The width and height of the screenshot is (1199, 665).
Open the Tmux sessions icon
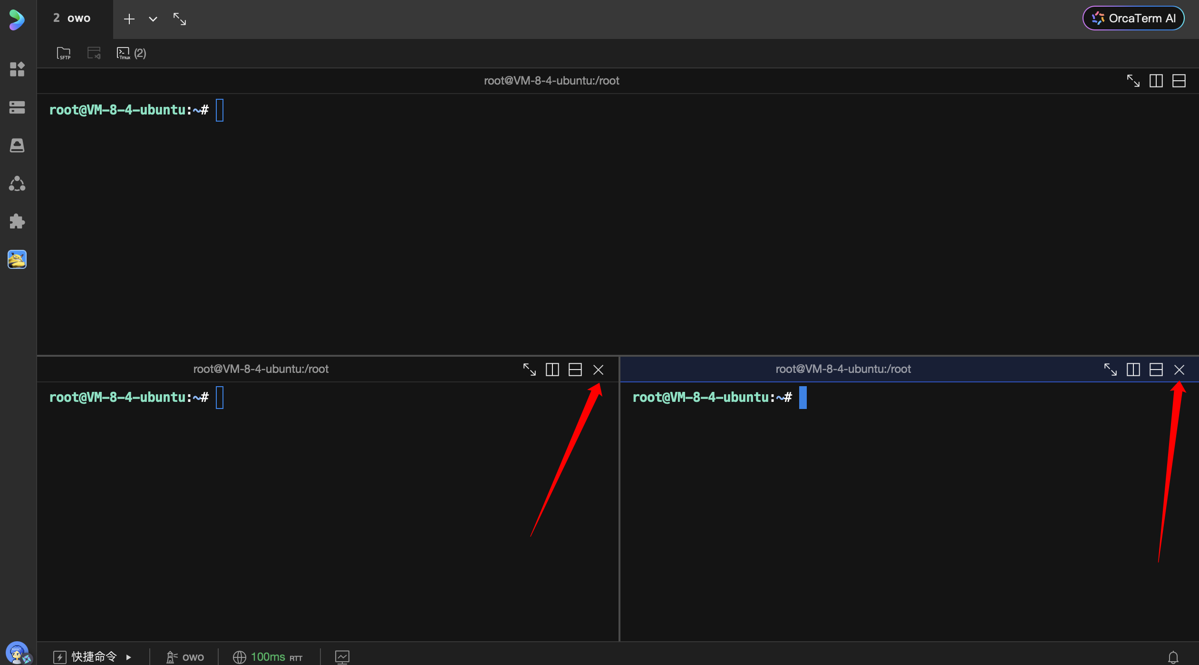tap(124, 53)
